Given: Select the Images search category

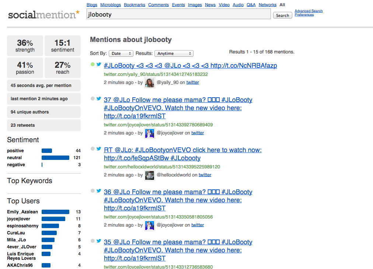Looking at the screenshot, I should tap(195, 5).
